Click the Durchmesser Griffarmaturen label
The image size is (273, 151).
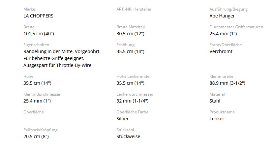coord(236,27)
